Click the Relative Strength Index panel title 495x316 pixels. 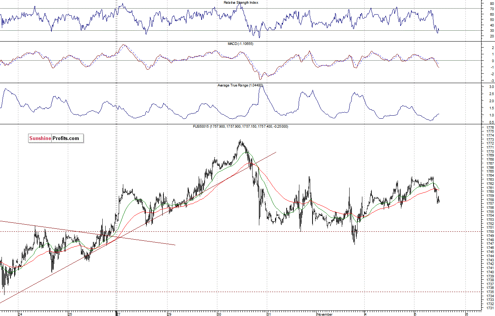[x=241, y=2]
